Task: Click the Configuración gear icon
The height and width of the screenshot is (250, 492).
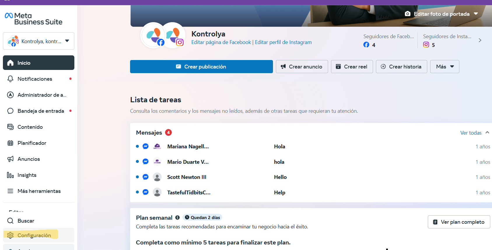Action: click(10, 235)
